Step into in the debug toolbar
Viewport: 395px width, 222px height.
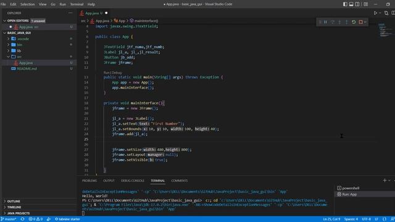tap(339, 22)
